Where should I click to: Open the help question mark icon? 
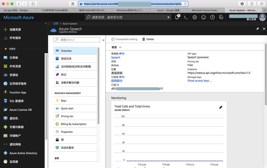212,18
